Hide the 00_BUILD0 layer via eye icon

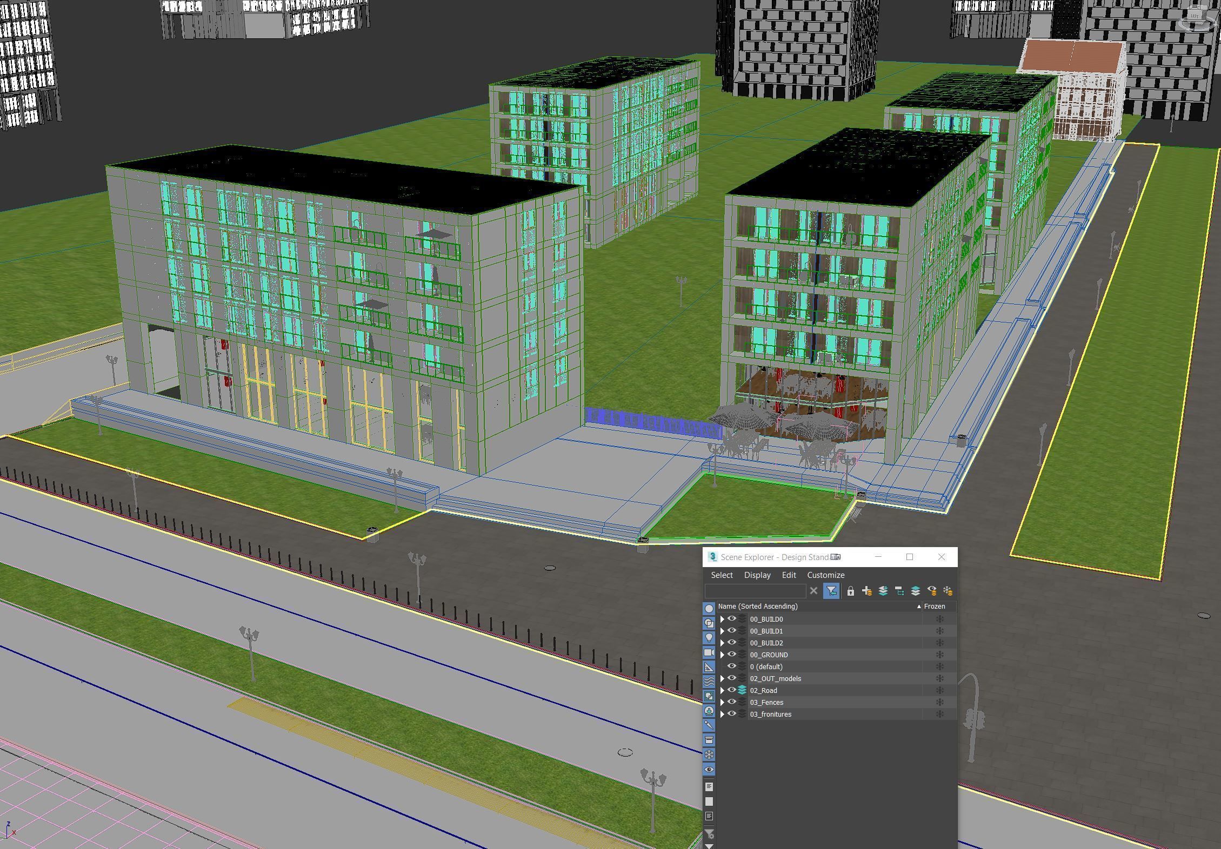coord(732,619)
